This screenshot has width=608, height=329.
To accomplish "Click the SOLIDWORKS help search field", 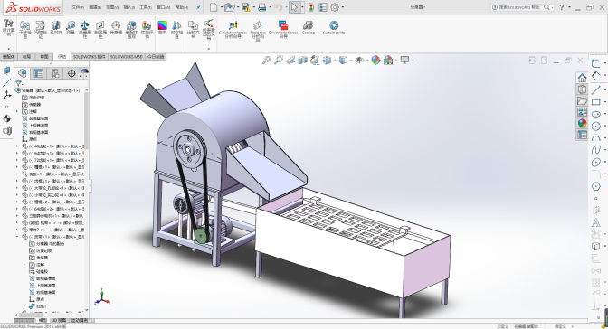I will (x=521, y=7).
